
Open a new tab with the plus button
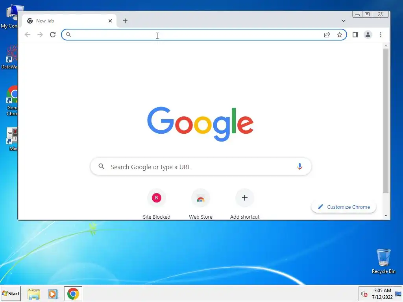tap(125, 21)
